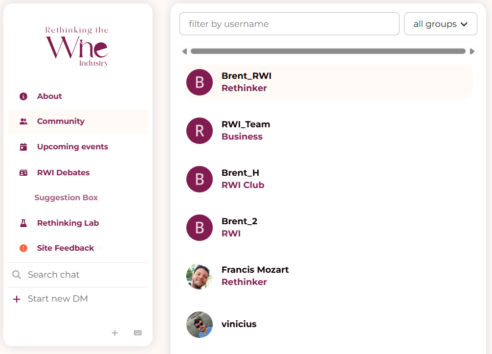
Task: Open the all groups dropdown
Action: [440, 24]
